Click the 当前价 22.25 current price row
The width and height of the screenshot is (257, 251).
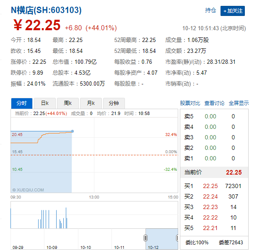point(214,172)
